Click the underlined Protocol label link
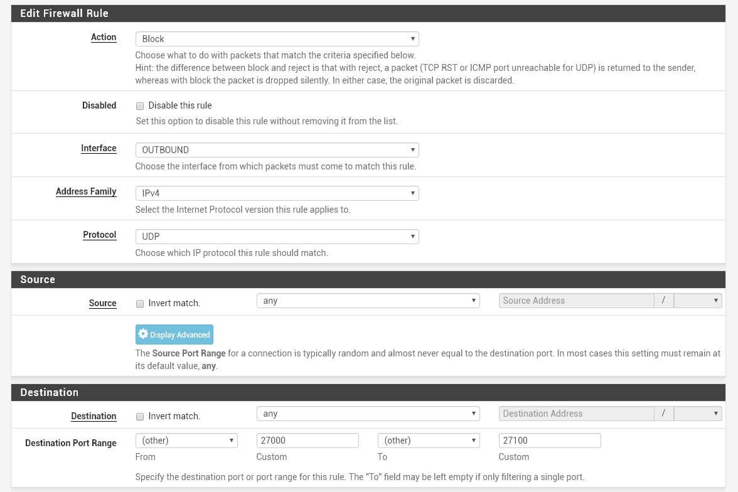Viewport: 738px width, 492px height. pyautogui.click(x=100, y=235)
